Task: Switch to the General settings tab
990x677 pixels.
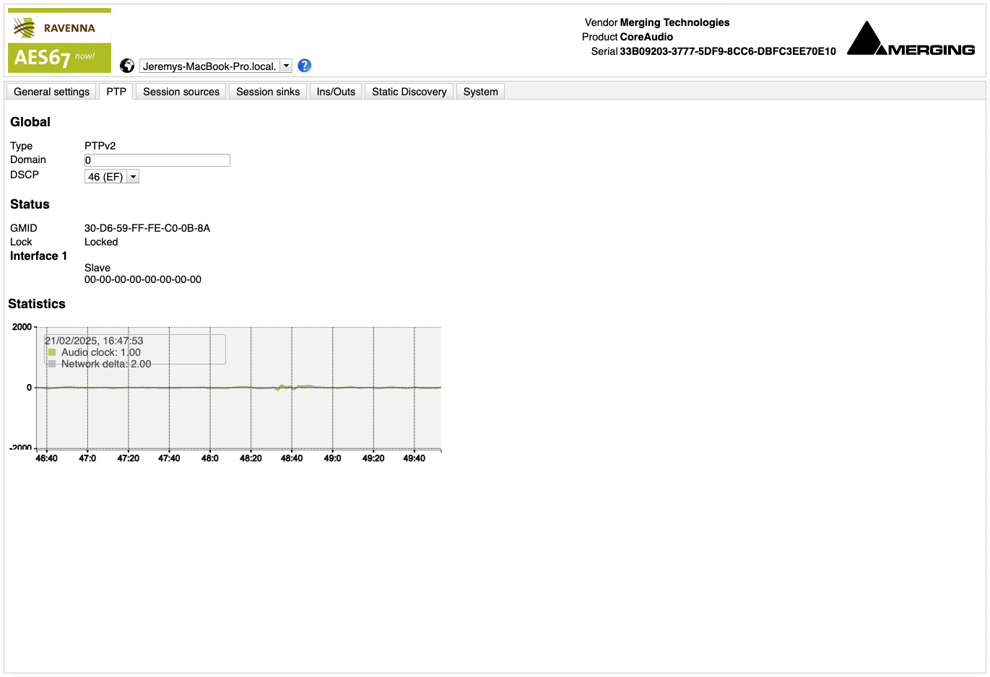Action: click(51, 92)
